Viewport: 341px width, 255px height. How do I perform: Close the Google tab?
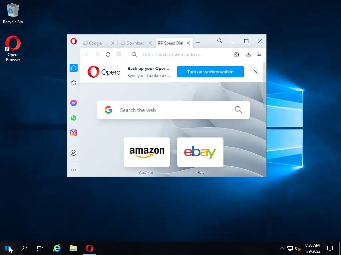[113, 43]
